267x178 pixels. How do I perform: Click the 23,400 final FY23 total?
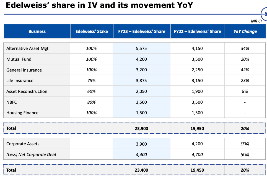point(141,170)
